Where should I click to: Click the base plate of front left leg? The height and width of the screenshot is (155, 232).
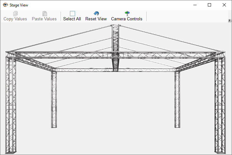coord(11,152)
